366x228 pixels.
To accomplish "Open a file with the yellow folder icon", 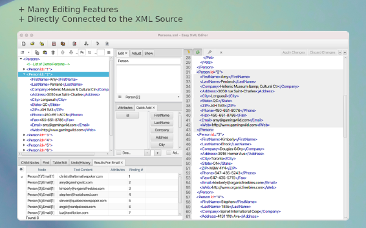I will [32, 44].
